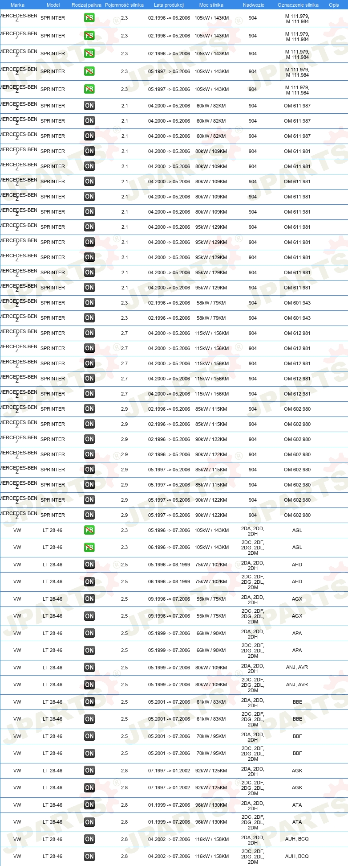Click the Rodzaj paliwa column header
Screen dimensions: 348x866
pyautogui.click(x=86, y=5)
